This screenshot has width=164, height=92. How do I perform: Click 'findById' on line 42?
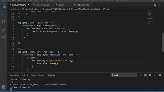pos(39,55)
